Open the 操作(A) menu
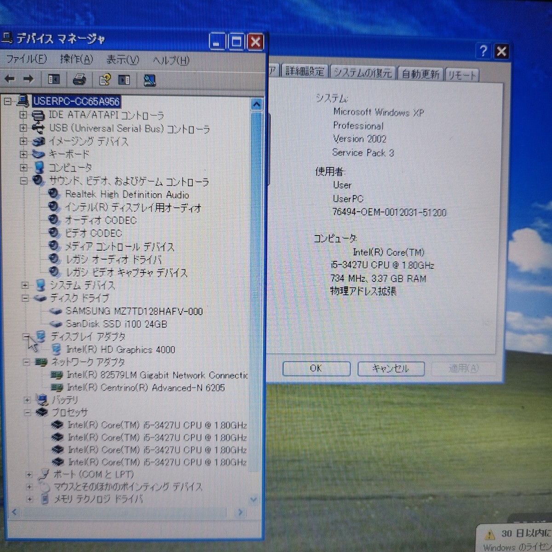This screenshot has width=552, height=552. click(x=76, y=59)
